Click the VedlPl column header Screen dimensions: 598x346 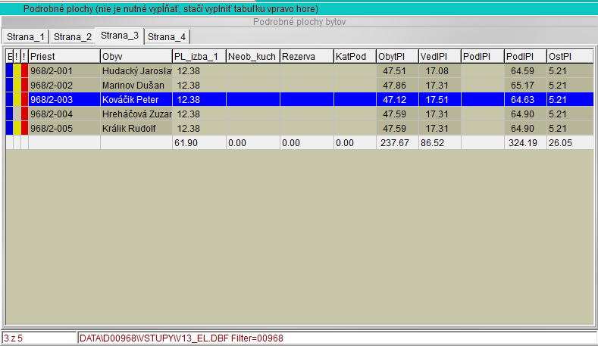click(x=440, y=56)
